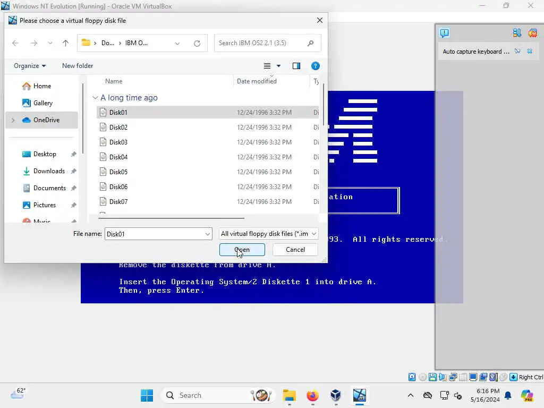
Task: Open the floppy disk file type filter
Action: tap(268, 234)
